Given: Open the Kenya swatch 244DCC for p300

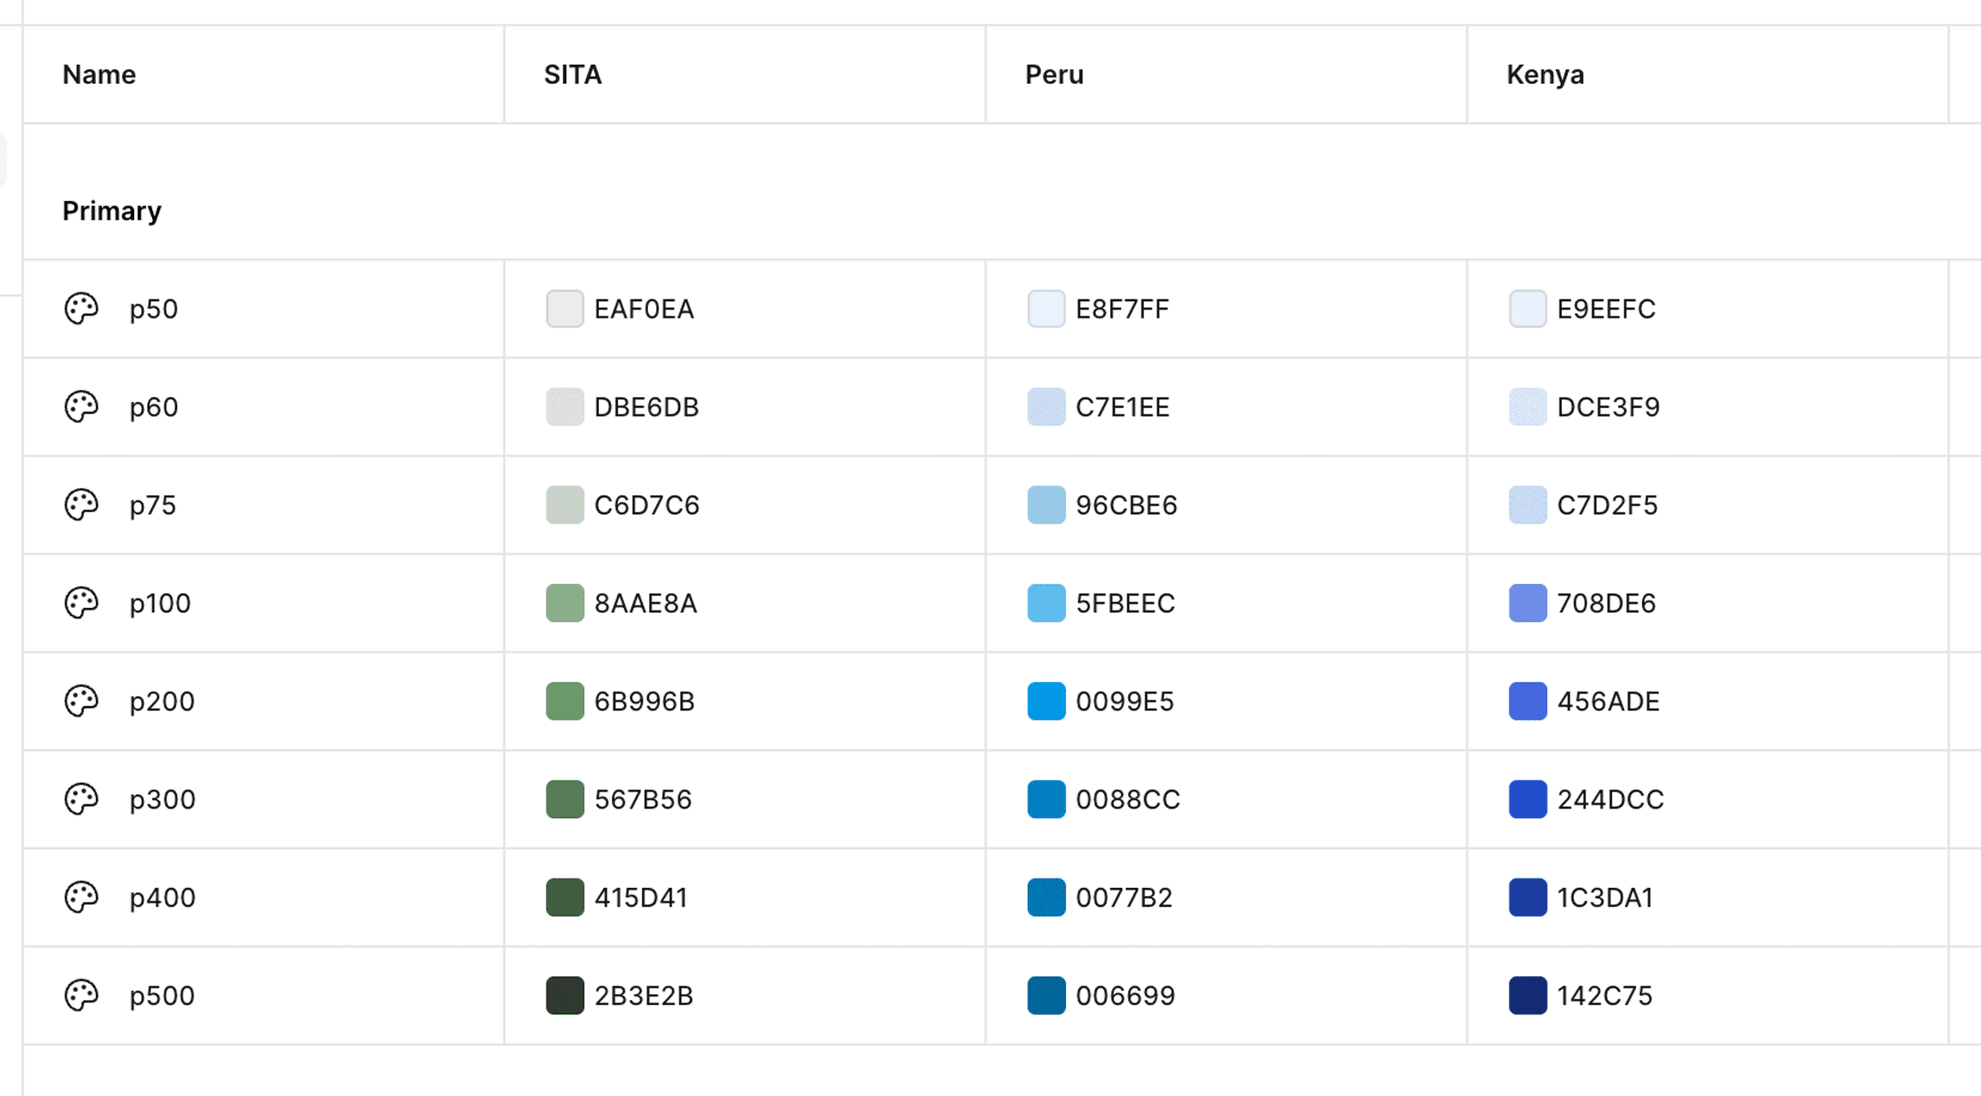Looking at the screenshot, I should [x=1528, y=799].
